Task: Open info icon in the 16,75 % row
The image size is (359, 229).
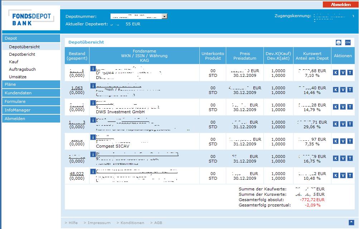Action: [93, 154]
